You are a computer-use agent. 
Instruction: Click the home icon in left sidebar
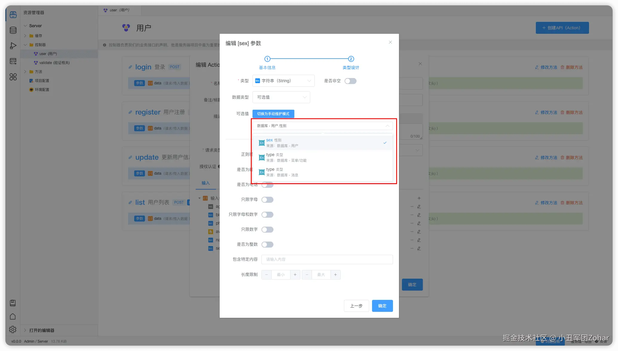coord(13,316)
